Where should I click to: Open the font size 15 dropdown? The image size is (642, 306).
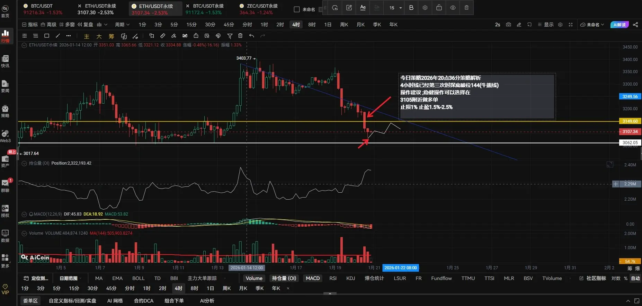395,8
